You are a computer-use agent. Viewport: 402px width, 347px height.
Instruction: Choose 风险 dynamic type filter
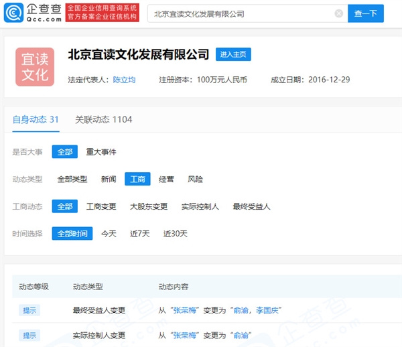coord(195,180)
